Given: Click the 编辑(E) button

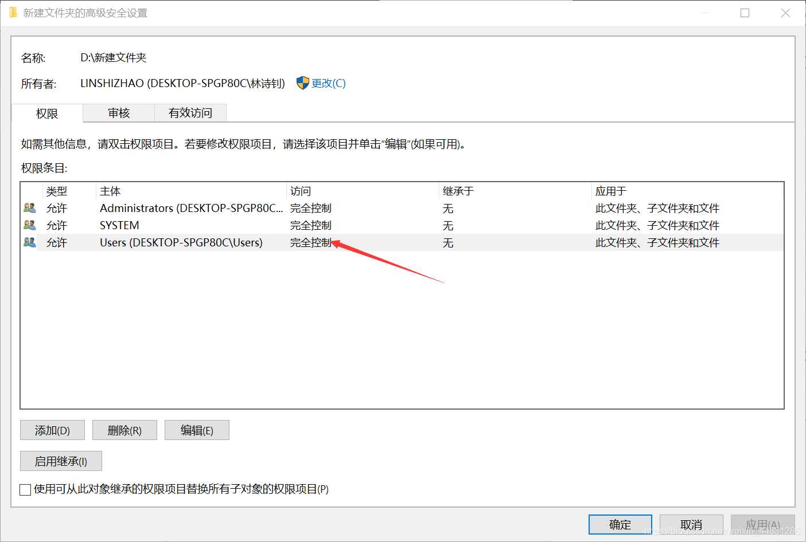Looking at the screenshot, I should coord(197,430).
